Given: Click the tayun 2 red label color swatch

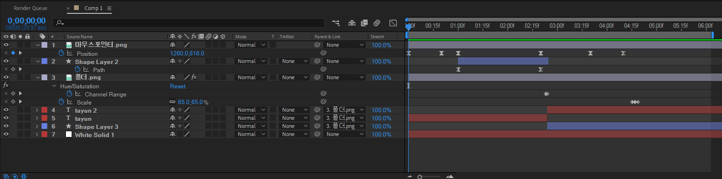Looking at the screenshot, I should pyautogui.click(x=44, y=110).
